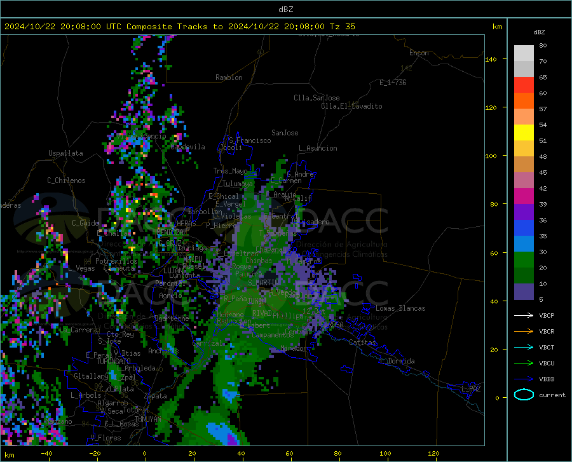Click the C_Chilenos map label
This screenshot has width=572, height=462.
click(66, 180)
